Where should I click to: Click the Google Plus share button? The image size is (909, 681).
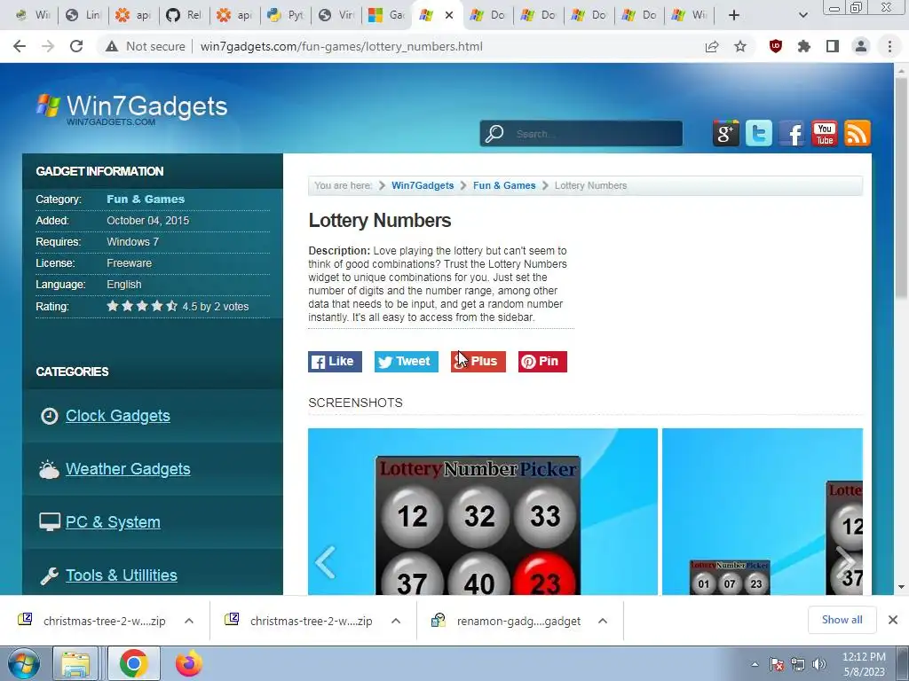pos(478,362)
